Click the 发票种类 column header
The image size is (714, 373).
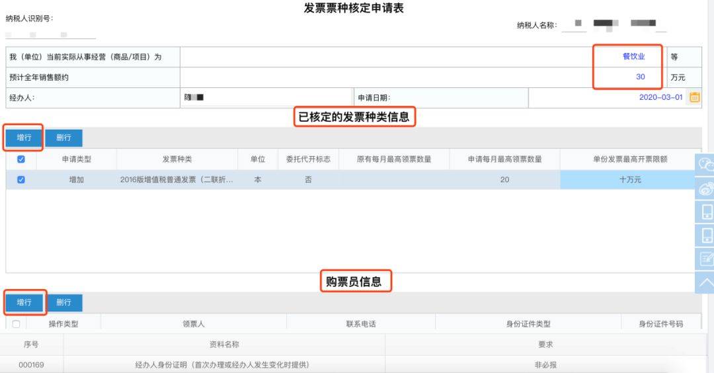coord(177,159)
